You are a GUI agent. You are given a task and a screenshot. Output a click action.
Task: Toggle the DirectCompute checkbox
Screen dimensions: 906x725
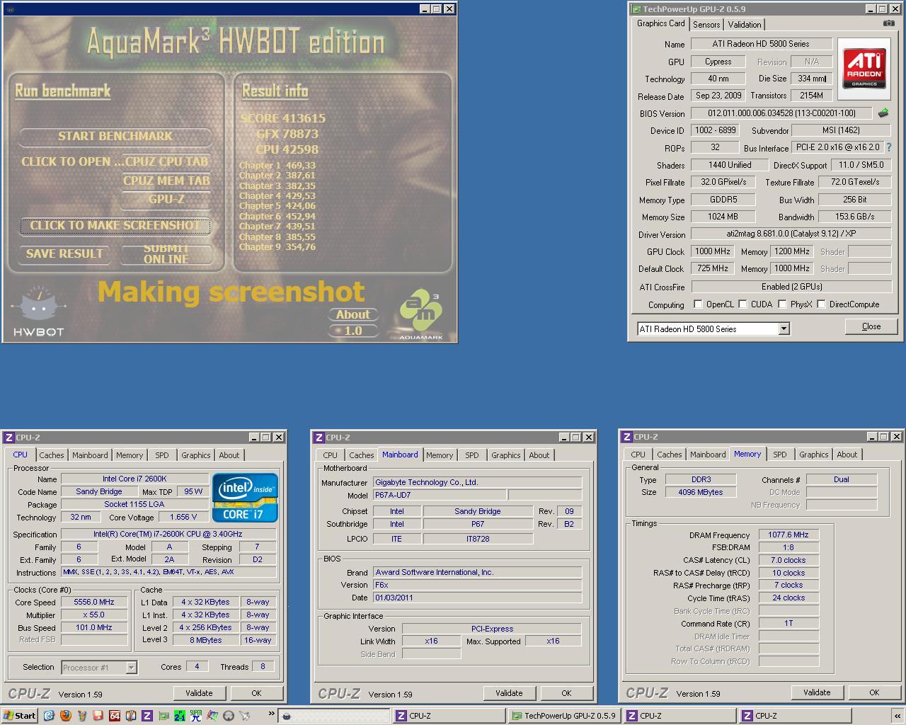821,304
